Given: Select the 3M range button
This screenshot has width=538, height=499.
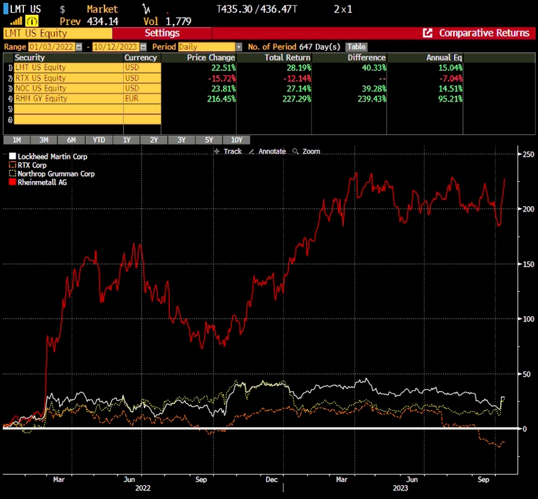Looking at the screenshot, I should (x=44, y=140).
